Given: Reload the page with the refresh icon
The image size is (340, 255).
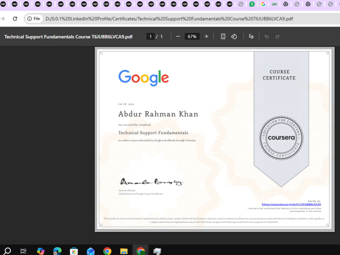Looking at the screenshot, I should (15, 19).
